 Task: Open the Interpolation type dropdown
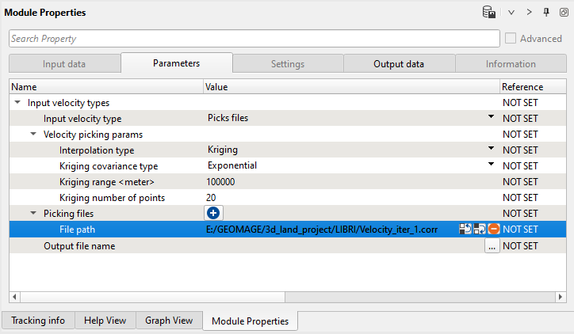pos(491,149)
